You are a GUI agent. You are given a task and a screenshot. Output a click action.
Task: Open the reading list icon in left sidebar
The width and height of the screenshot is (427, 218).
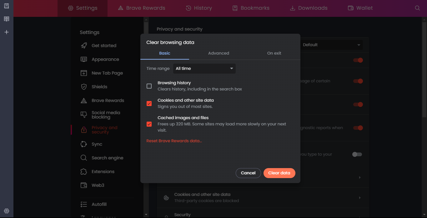point(7,19)
